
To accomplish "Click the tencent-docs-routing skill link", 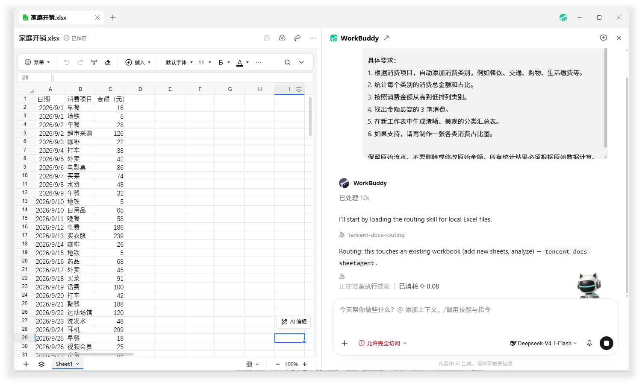I will [376, 235].
